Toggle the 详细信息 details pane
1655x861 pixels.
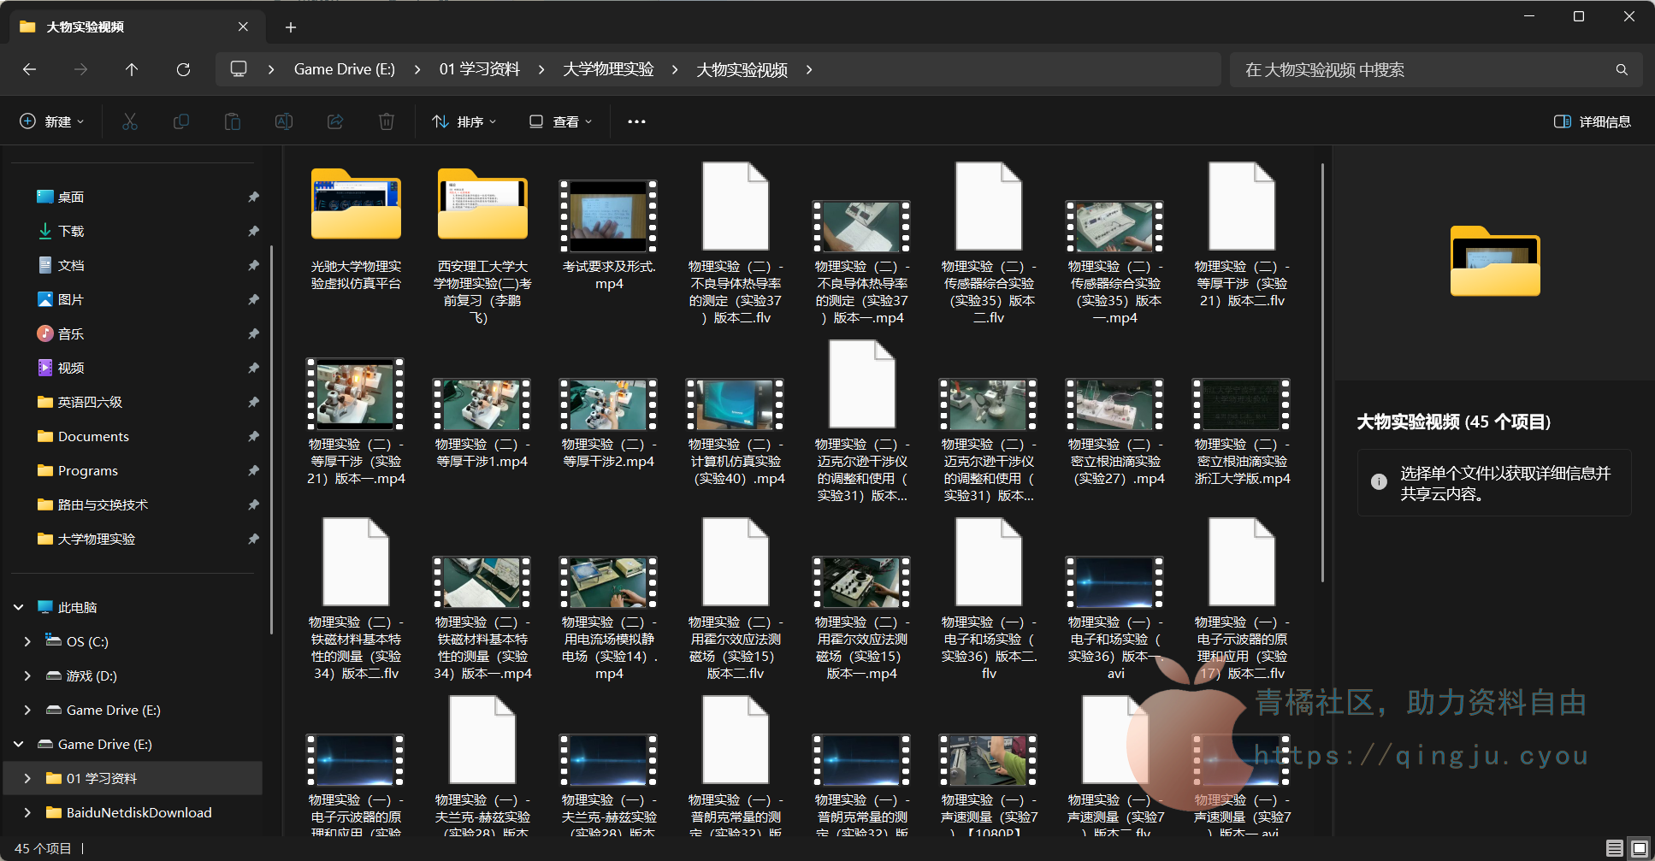tap(1593, 121)
